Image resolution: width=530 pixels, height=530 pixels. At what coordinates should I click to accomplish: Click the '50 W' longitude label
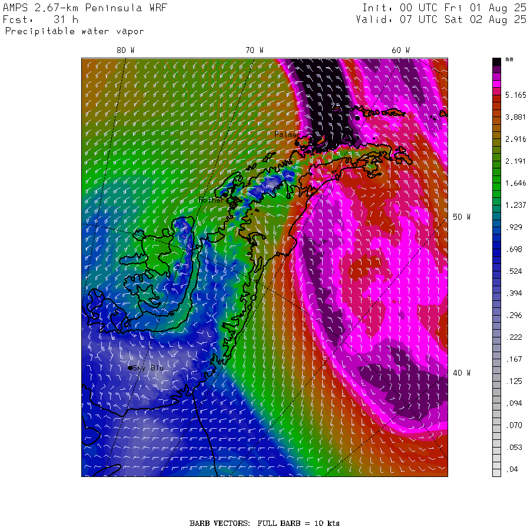point(462,217)
